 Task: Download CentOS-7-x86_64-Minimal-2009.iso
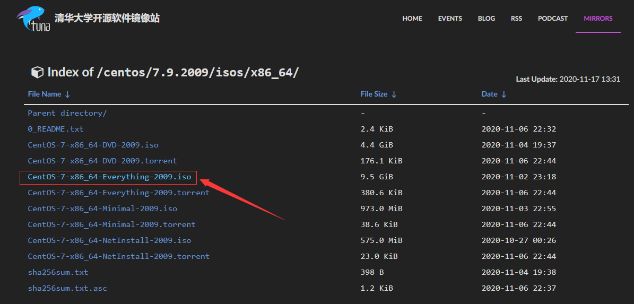click(102, 209)
